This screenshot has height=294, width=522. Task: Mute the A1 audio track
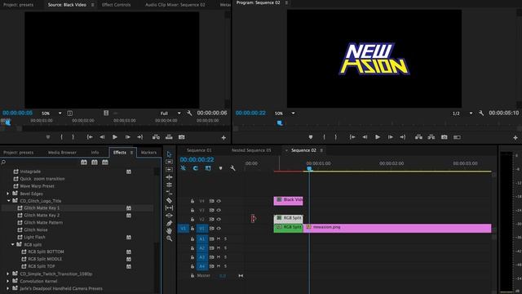pyautogui.click(x=219, y=239)
